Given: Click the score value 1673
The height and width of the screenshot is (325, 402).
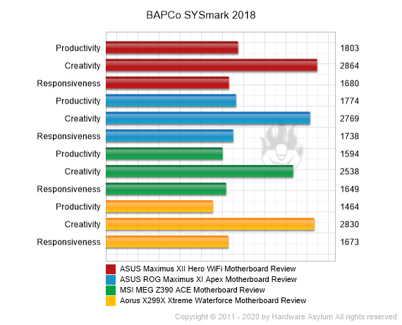Looking at the screenshot, I should [349, 242].
